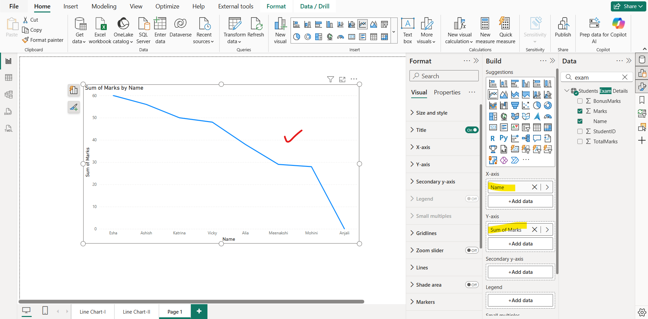Check the StudentID field checkbox
The height and width of the screenshot is (319, 648).
(580, 131)
